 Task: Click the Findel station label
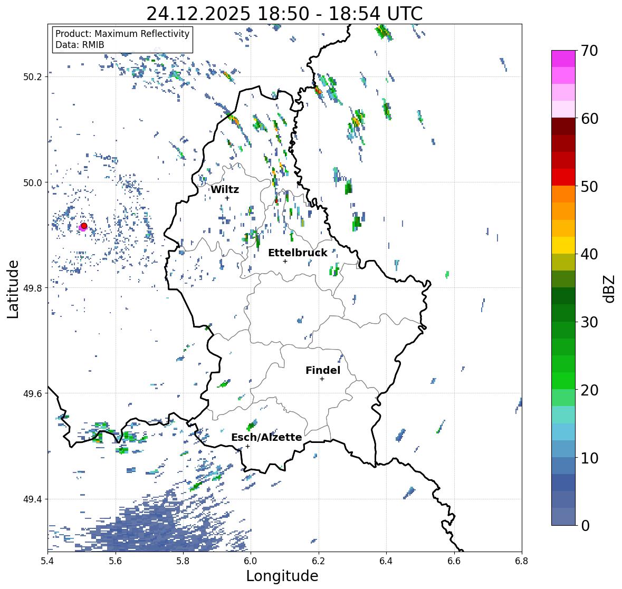(x=323, y=370)
